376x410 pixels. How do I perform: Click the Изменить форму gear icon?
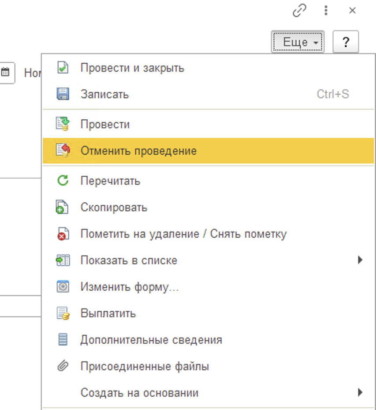point(63,287)
